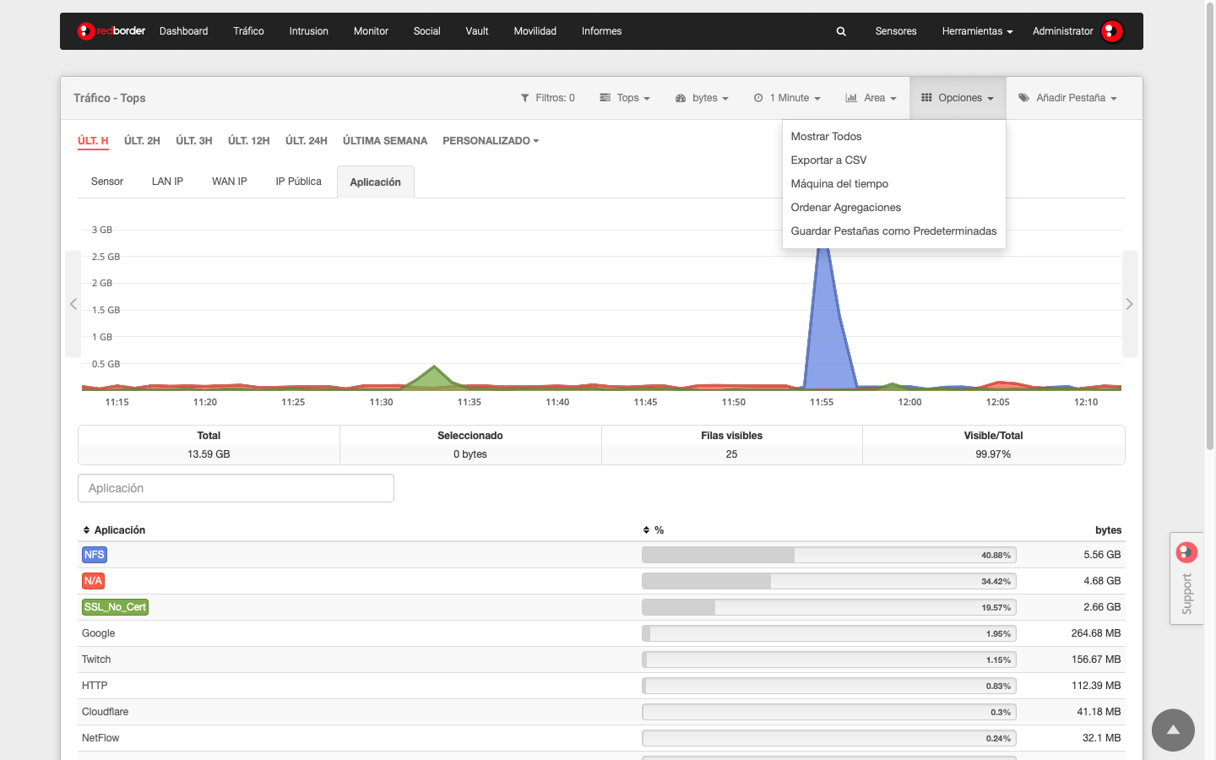Switch to the WAN IP tab
This screenshot has height=760, width=1216.
[x=230, y=182]
